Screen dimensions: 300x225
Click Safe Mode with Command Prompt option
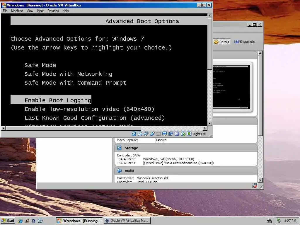pyautogui.click(x=75, y=83)
